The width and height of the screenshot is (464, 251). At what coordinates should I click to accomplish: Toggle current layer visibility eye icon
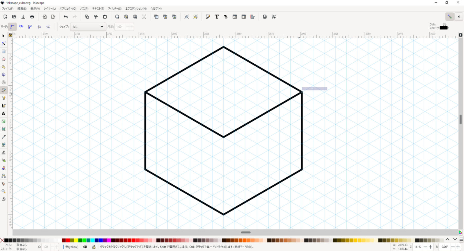coord(85,247)
